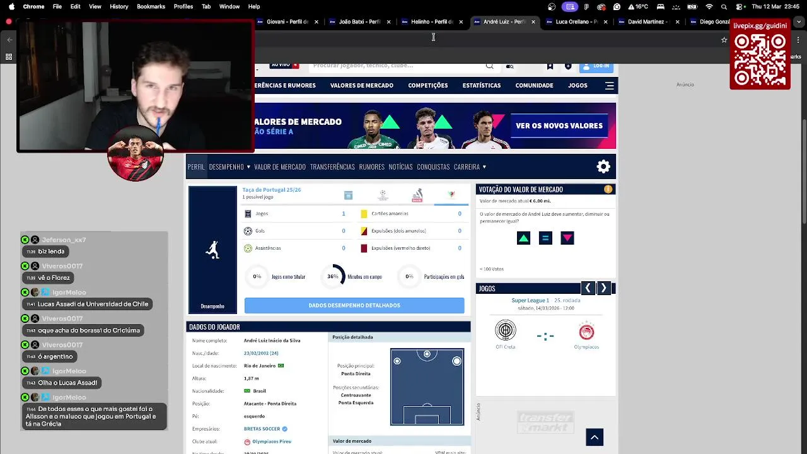Select the Super League competition icon
The height and width of the screenshot is (454, 807).
click(417, 195)
